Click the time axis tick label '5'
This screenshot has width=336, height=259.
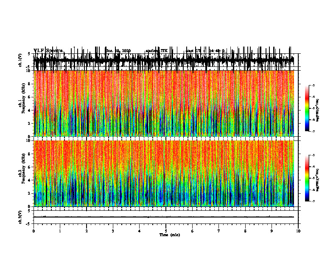[166, 231]
